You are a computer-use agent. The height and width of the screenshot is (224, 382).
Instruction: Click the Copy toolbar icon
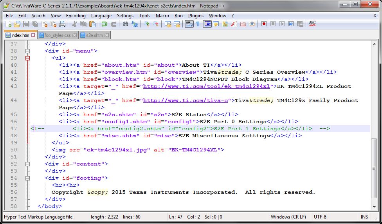(x=83, y=24)
